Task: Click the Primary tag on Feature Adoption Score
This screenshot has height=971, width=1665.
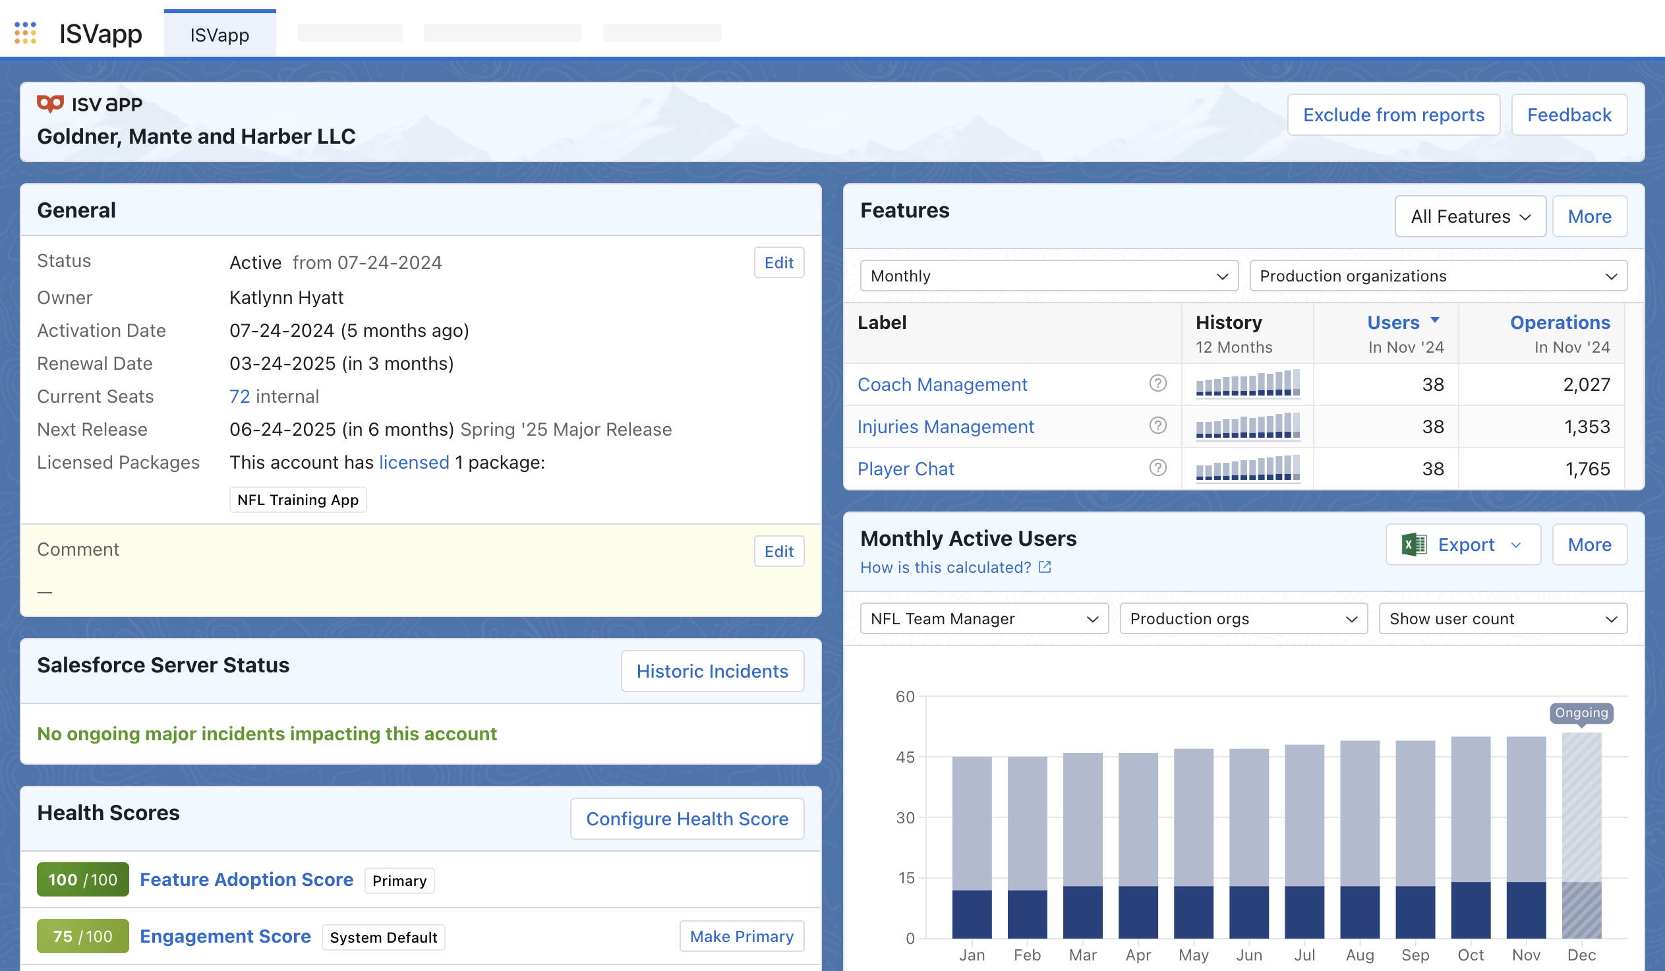Action: tap(399, 881)
